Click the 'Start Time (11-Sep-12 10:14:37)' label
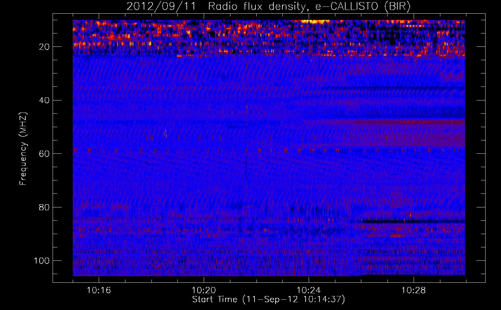 tap(268, 299)
